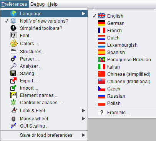Viewport: 156px width, 141px height.
Task: Choose Load language From file
Action: click(x=122, y=112)
